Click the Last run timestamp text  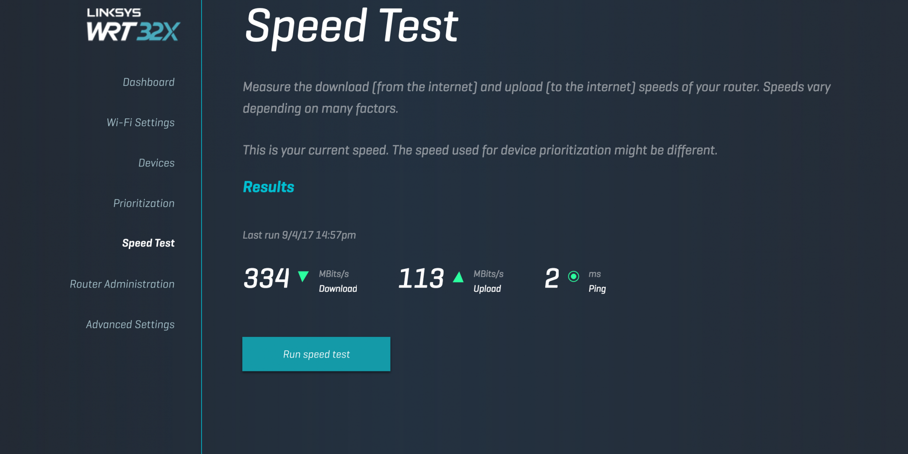click(x=299, y=235)
